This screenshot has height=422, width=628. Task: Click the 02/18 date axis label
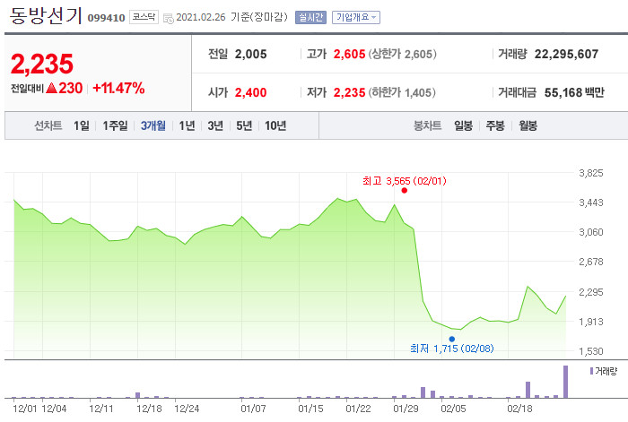[x=519, y=409]
